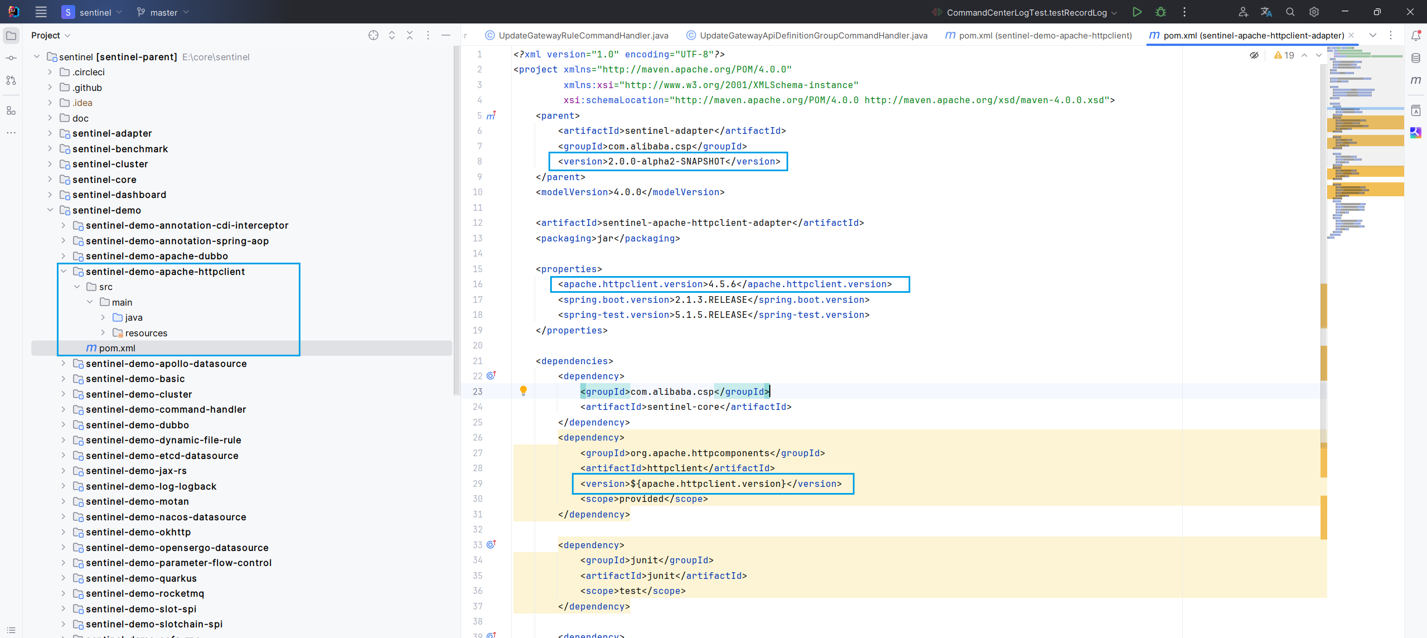
Task: Open Maven tool window
Action: [1416, 80]
